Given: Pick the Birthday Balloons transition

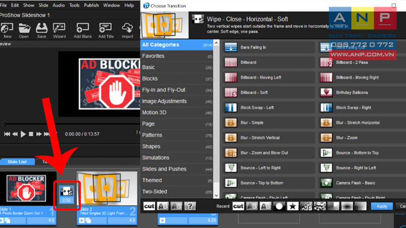Looking at the screenshot, I should [x=362, y=93].
